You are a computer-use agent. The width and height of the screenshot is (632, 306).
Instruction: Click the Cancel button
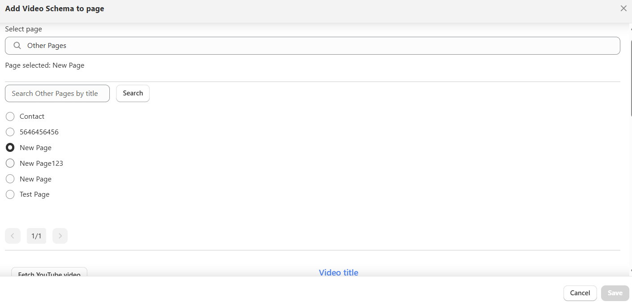pyautogui.click(x=580, y=293)
